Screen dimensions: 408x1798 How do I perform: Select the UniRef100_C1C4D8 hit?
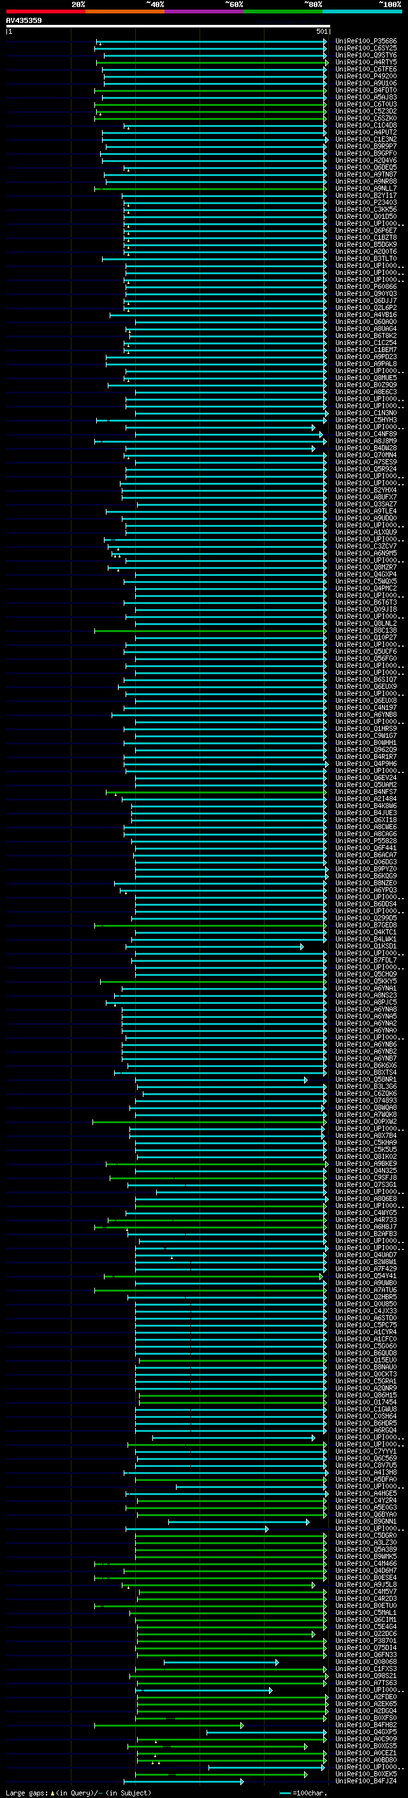tap(366, 125)
